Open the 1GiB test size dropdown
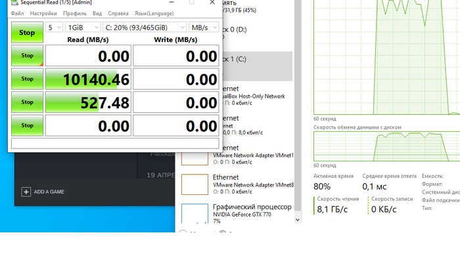The image size is (460, 275). [x=83, y=28]
